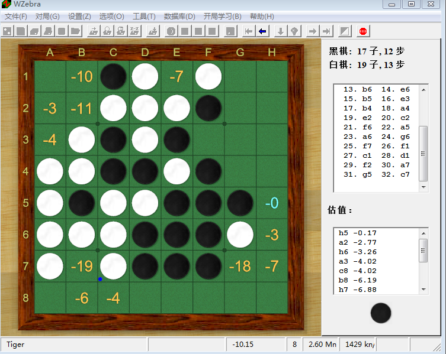Play on square E1 showing -7

(177, 77)
